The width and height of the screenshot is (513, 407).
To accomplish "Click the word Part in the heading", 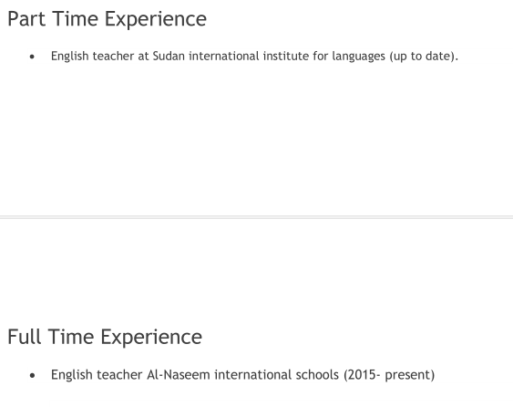I will point(26,19).
